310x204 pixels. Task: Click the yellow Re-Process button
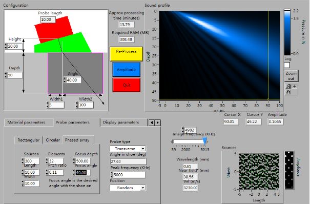127,54
